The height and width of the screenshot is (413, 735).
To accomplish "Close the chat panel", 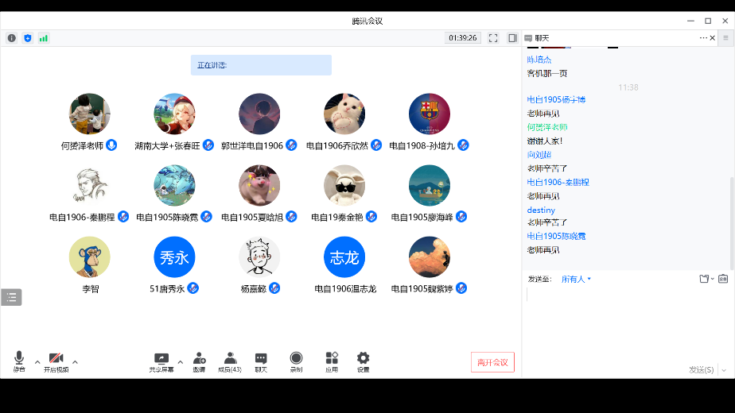I will 713,38.
